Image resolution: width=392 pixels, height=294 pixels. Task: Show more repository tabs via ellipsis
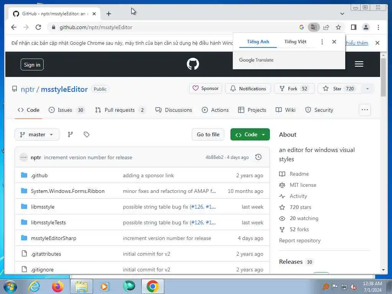[x=365, y=110]
